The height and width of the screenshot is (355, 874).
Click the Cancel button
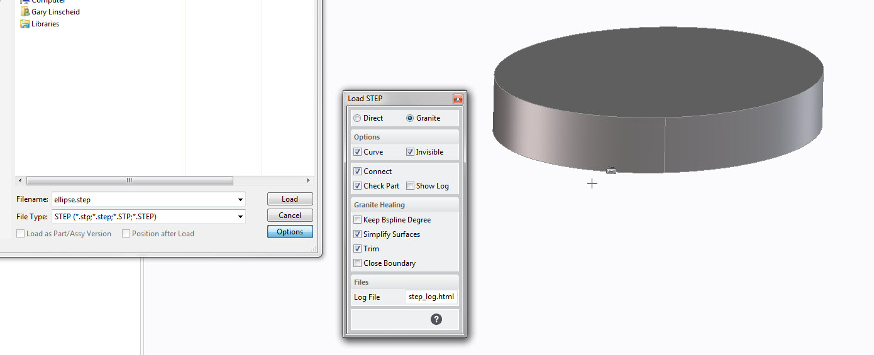point(290,216)
